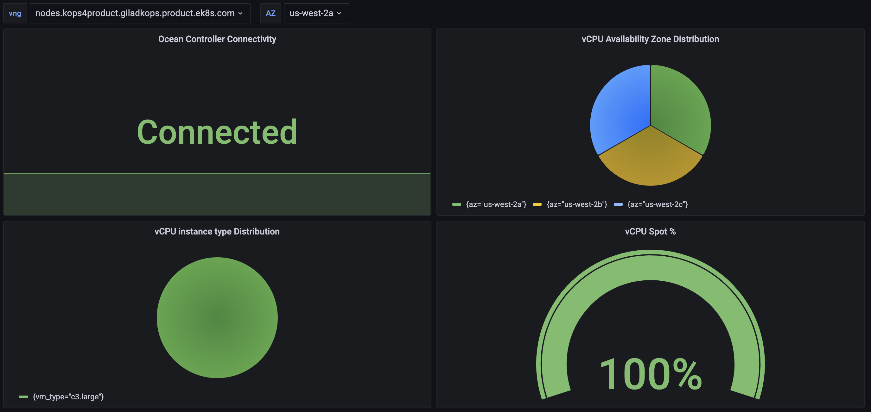The height and width of the screenshot is (412, 871).
Task: Toggle the c3.large vm_type legend entry
Action: coord(68,397)
